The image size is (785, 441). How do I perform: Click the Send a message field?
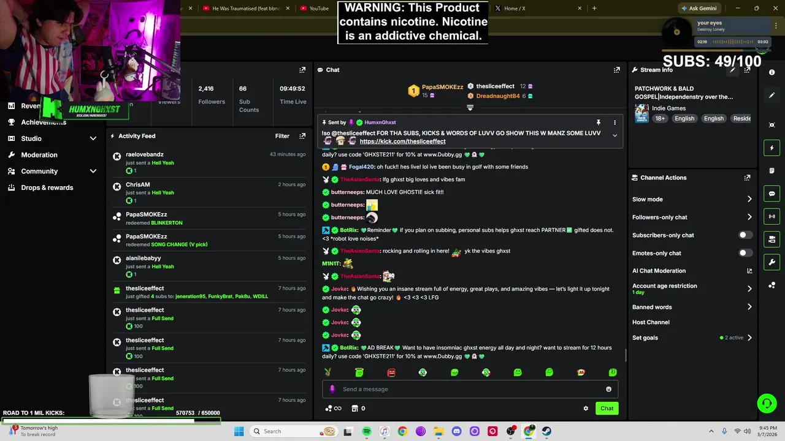point(470,389)
